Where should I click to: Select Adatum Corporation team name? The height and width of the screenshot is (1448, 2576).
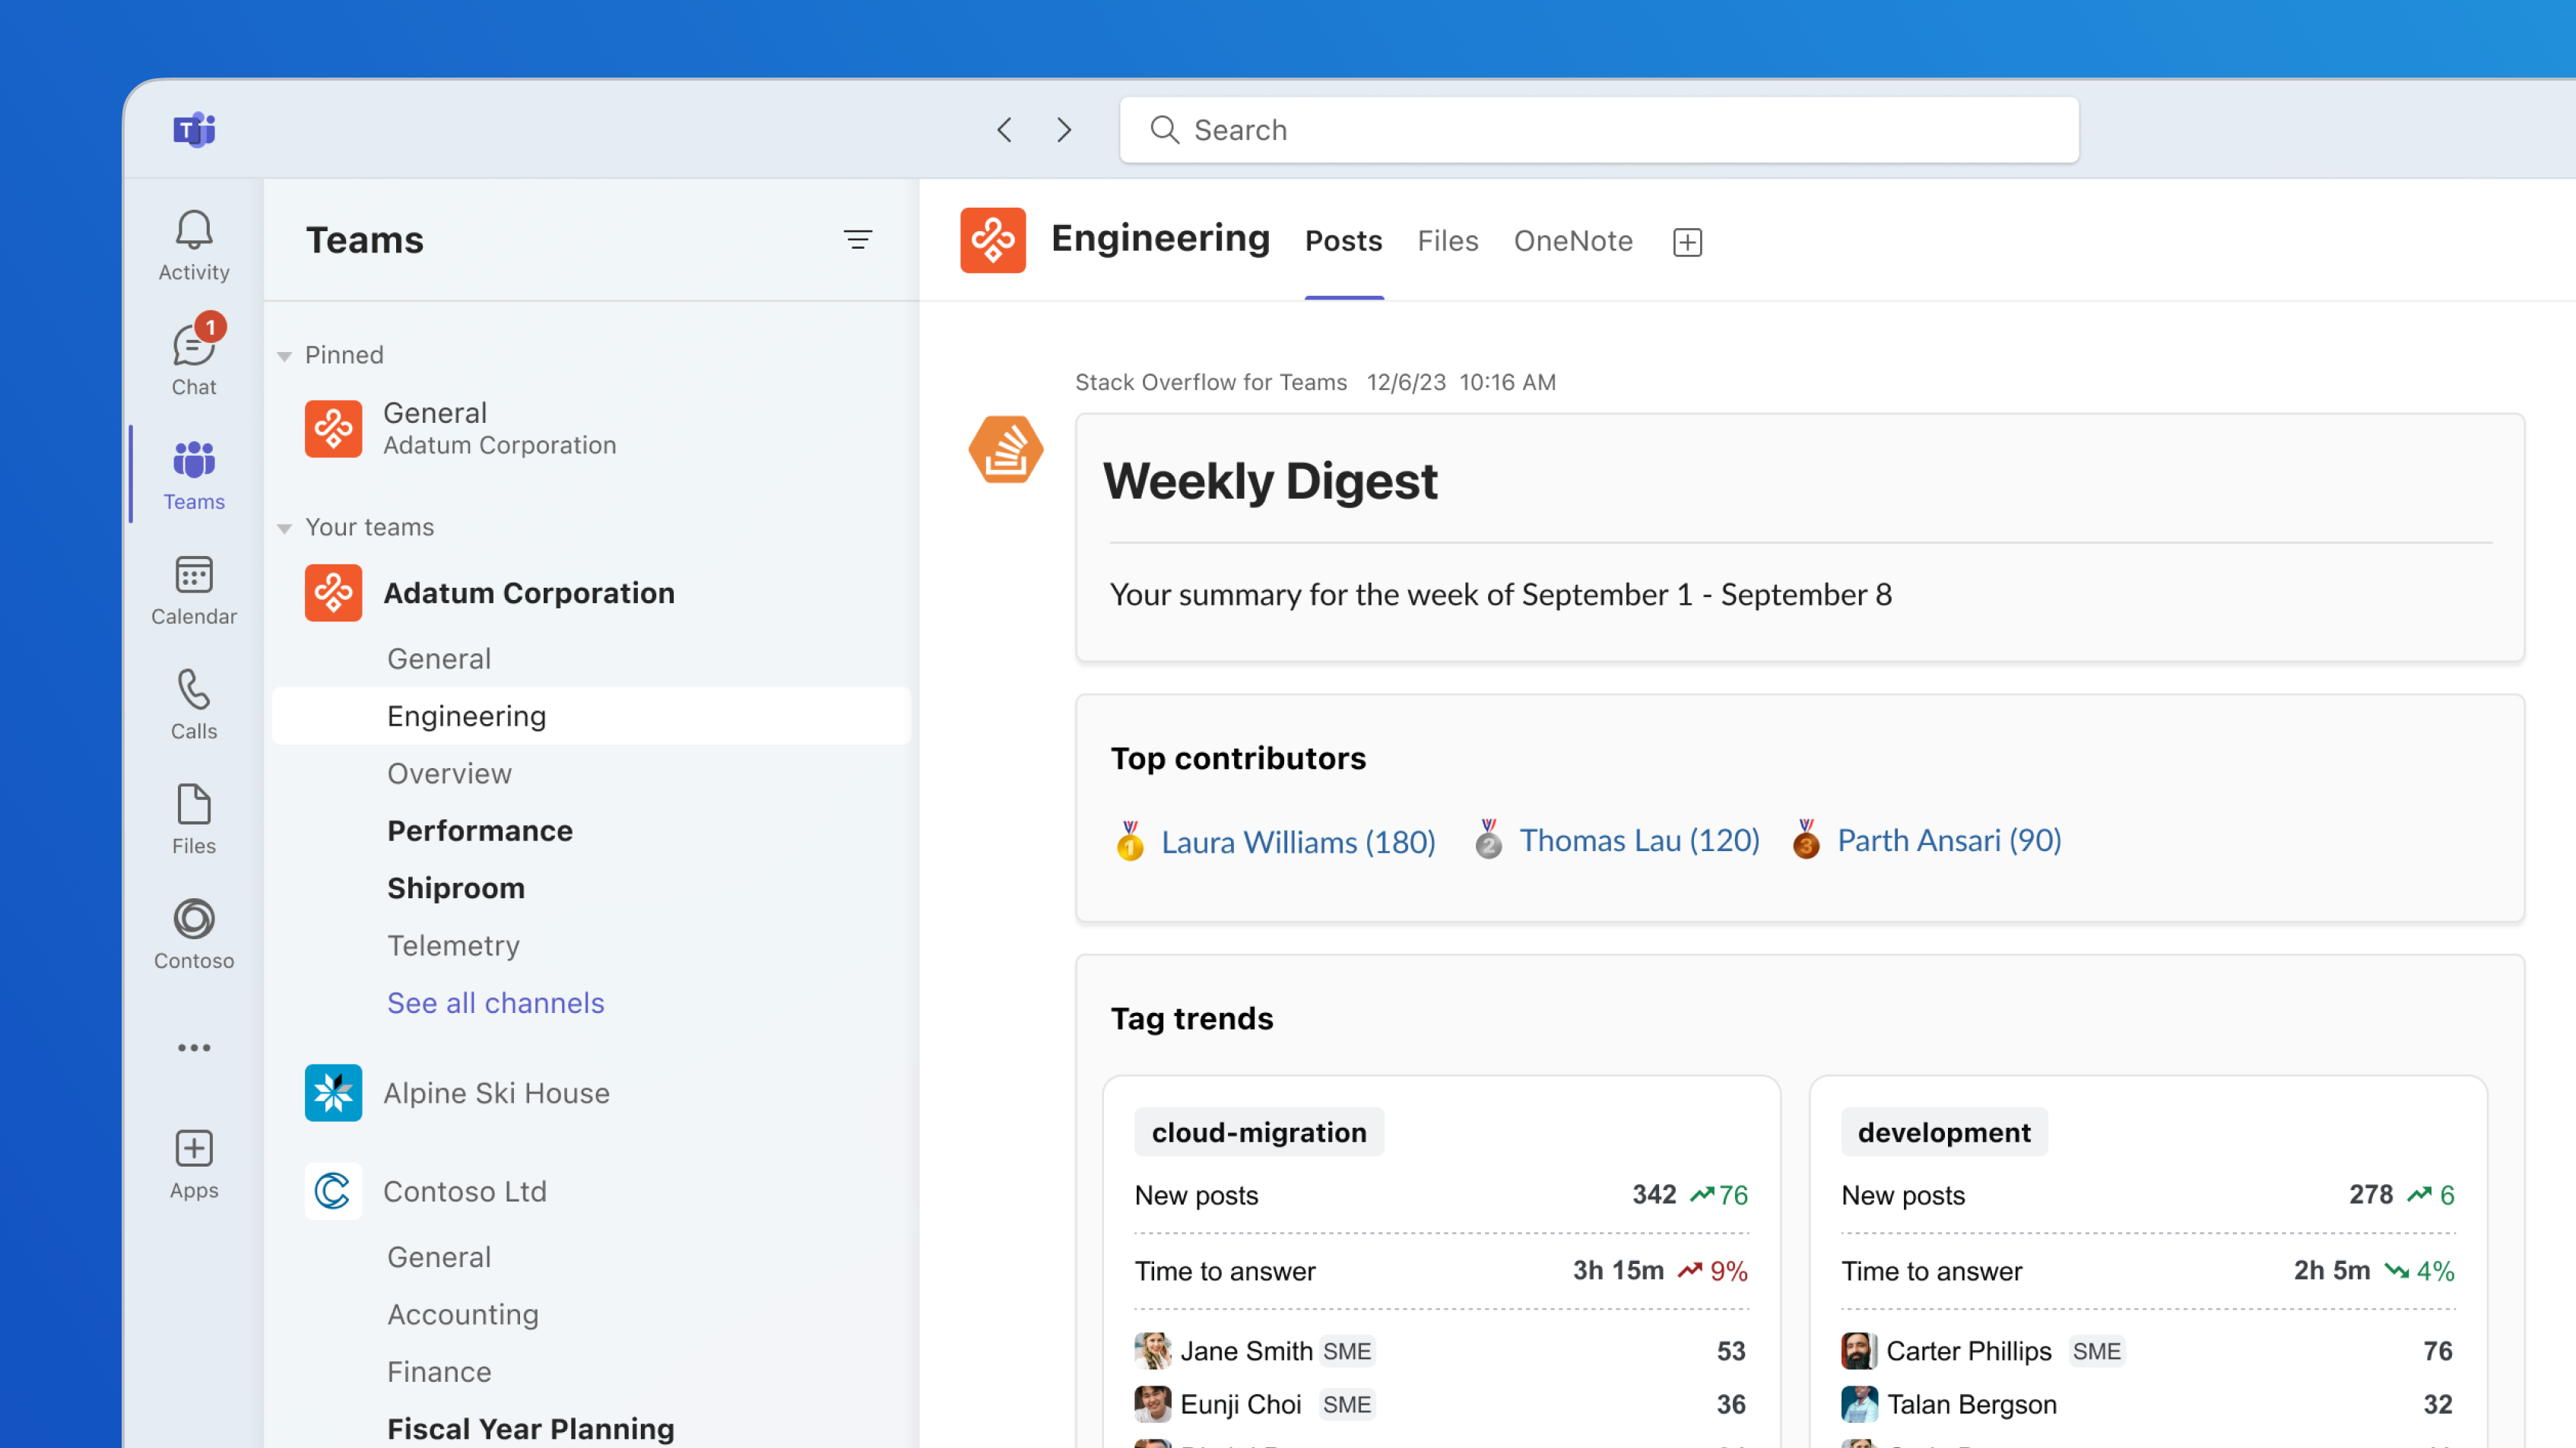529,593
